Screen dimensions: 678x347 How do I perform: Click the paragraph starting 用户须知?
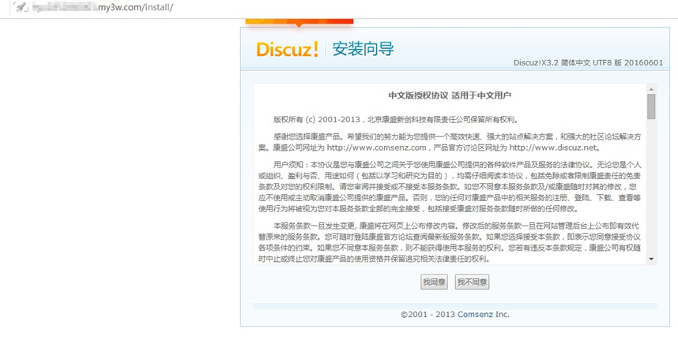450,187
